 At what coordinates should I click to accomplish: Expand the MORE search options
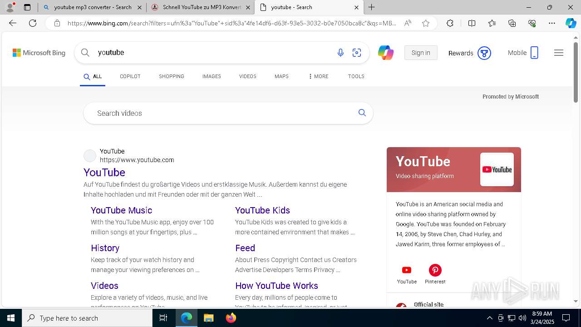(x=318, y=76)
